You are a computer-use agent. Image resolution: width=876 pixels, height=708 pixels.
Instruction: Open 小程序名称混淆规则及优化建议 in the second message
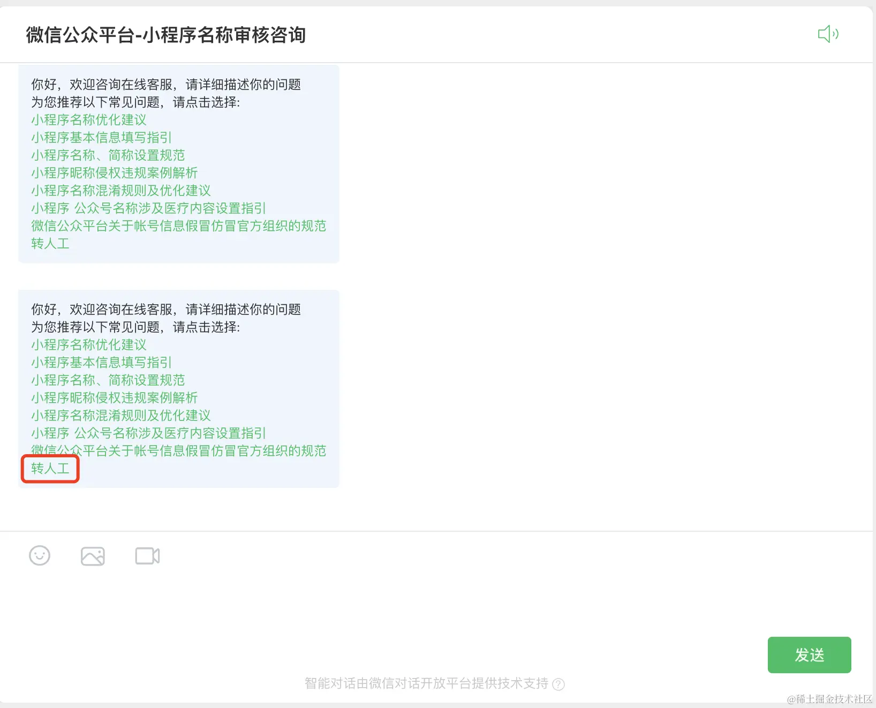tap(121, 416)
